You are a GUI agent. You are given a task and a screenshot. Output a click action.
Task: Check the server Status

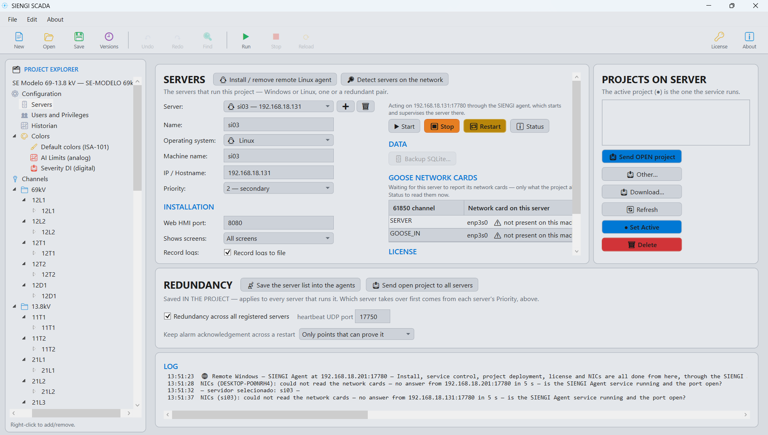point(529,126)
